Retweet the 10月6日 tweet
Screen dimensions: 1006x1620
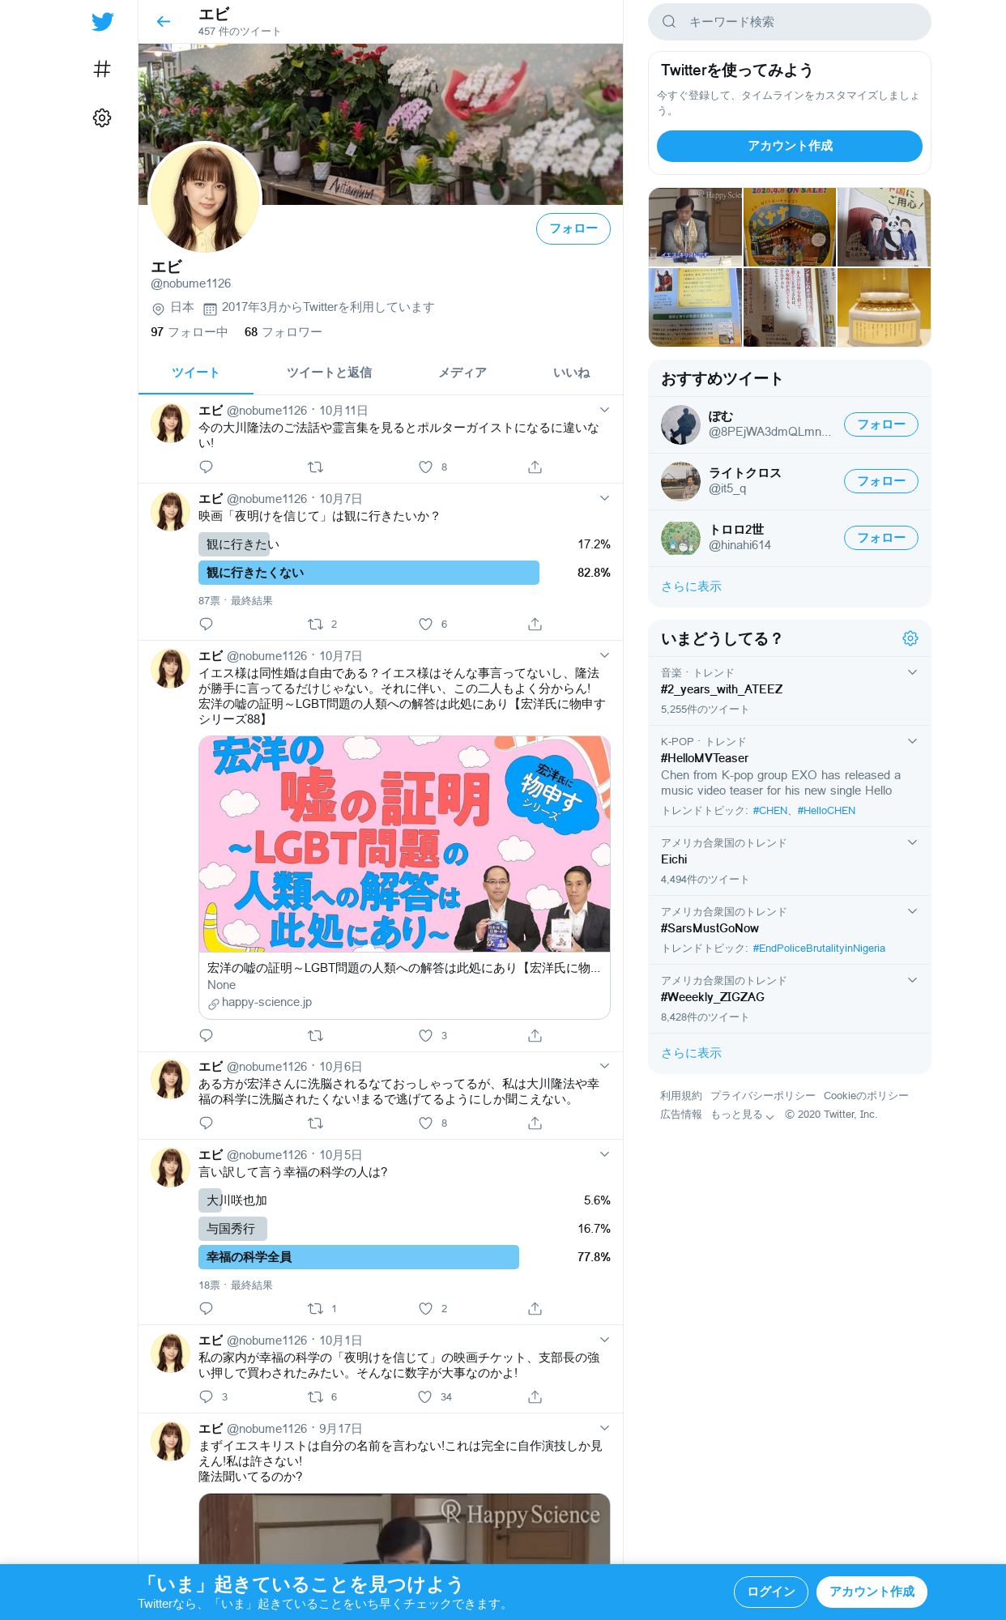[x=316, y=1123]
